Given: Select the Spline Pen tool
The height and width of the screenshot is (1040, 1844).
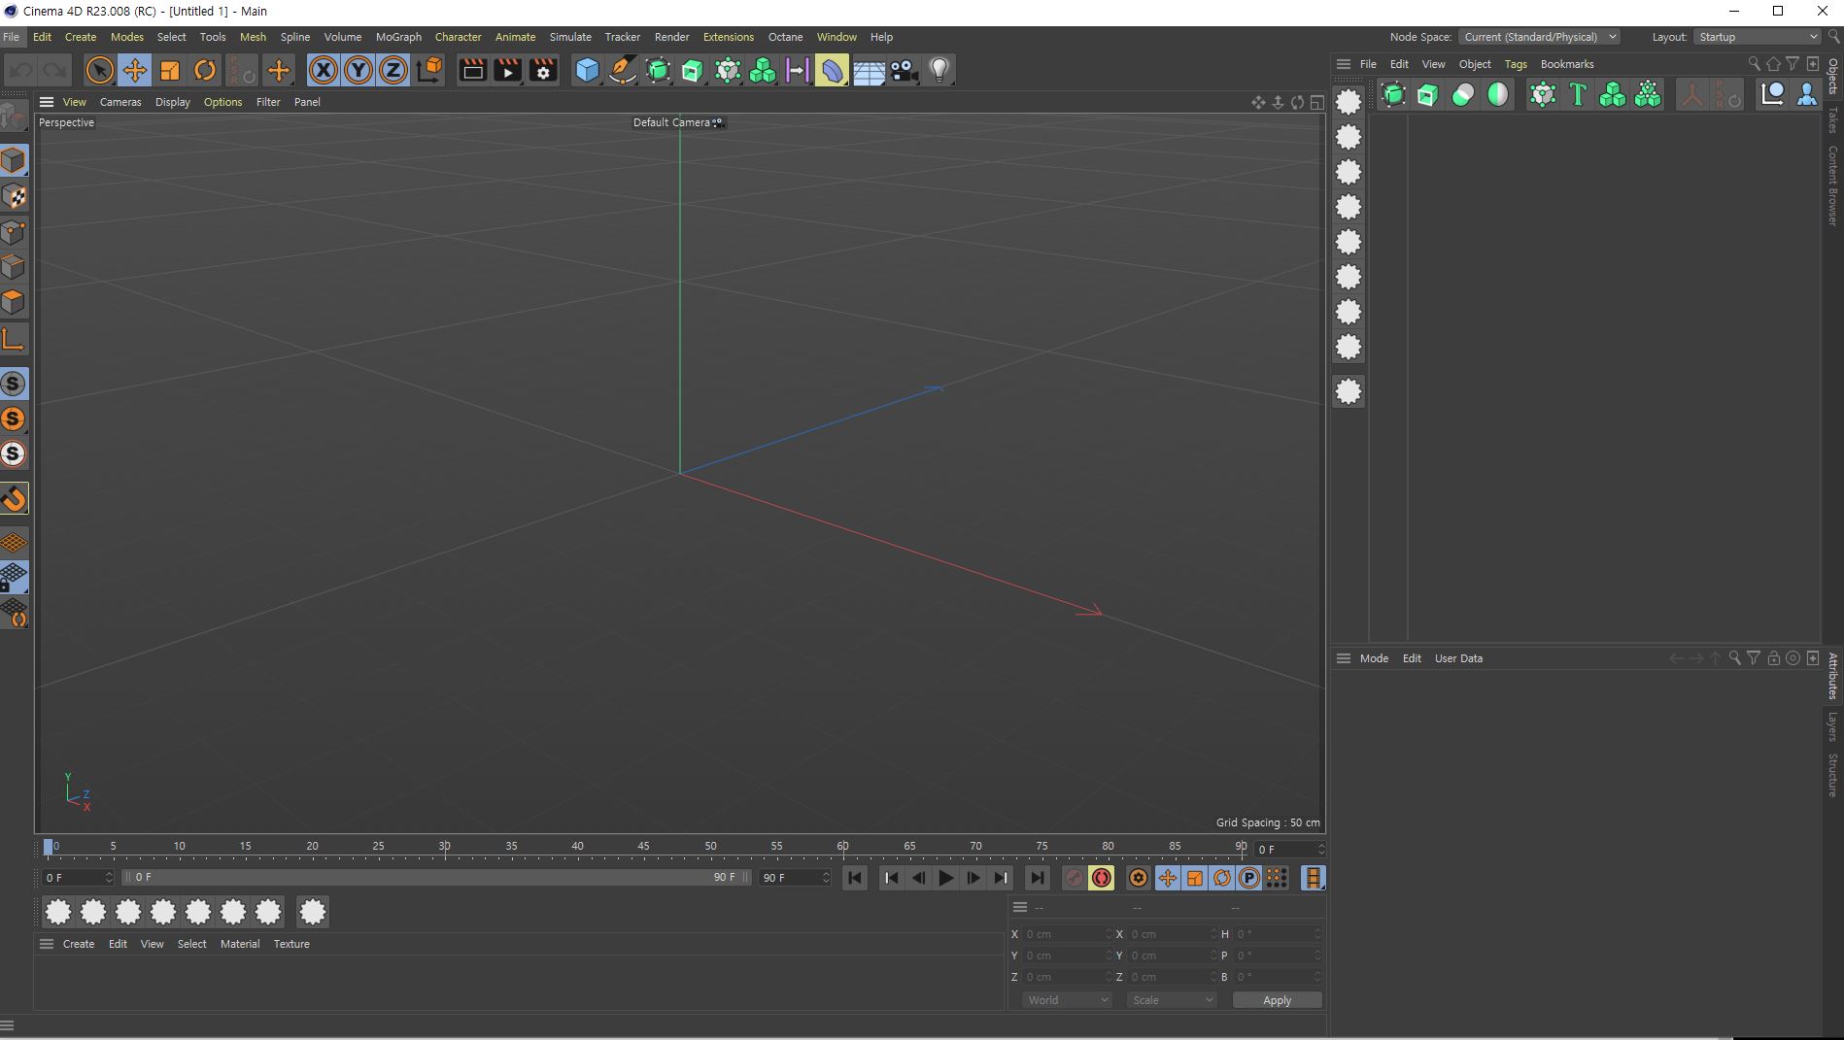Looking at the screenshot, I should 622,70.
